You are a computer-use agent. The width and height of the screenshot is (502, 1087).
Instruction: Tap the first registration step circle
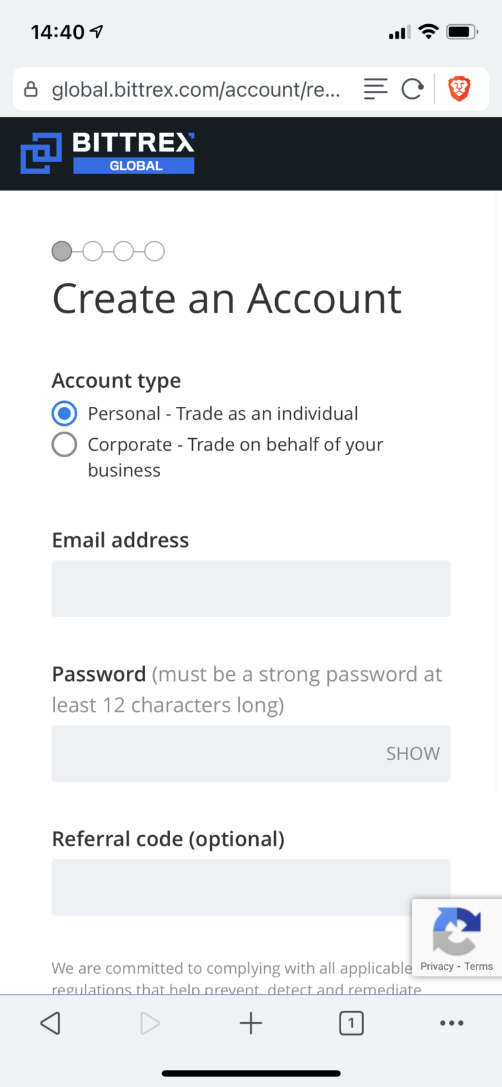(61, 251)
